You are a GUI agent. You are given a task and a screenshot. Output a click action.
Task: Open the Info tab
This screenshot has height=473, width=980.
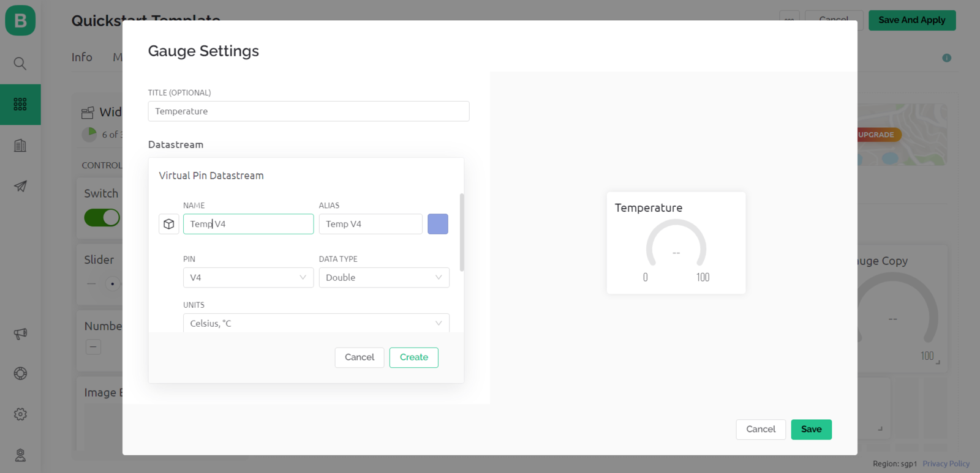[x=82, y=57]
